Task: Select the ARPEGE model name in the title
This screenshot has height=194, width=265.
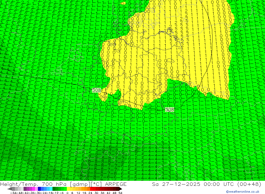Action: 116,184
